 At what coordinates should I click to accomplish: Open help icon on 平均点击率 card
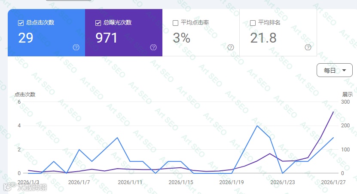(x=231, y=47)
